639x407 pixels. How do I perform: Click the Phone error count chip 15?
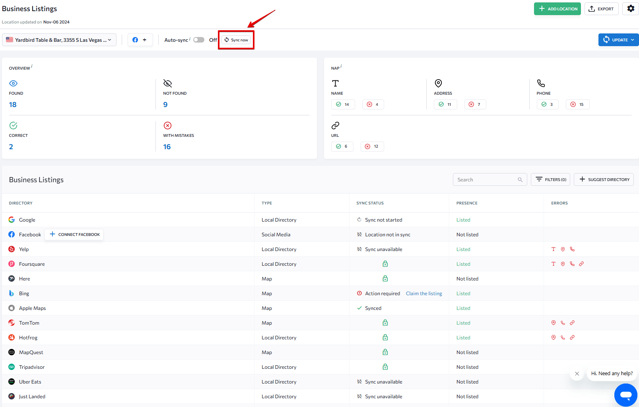577,104
